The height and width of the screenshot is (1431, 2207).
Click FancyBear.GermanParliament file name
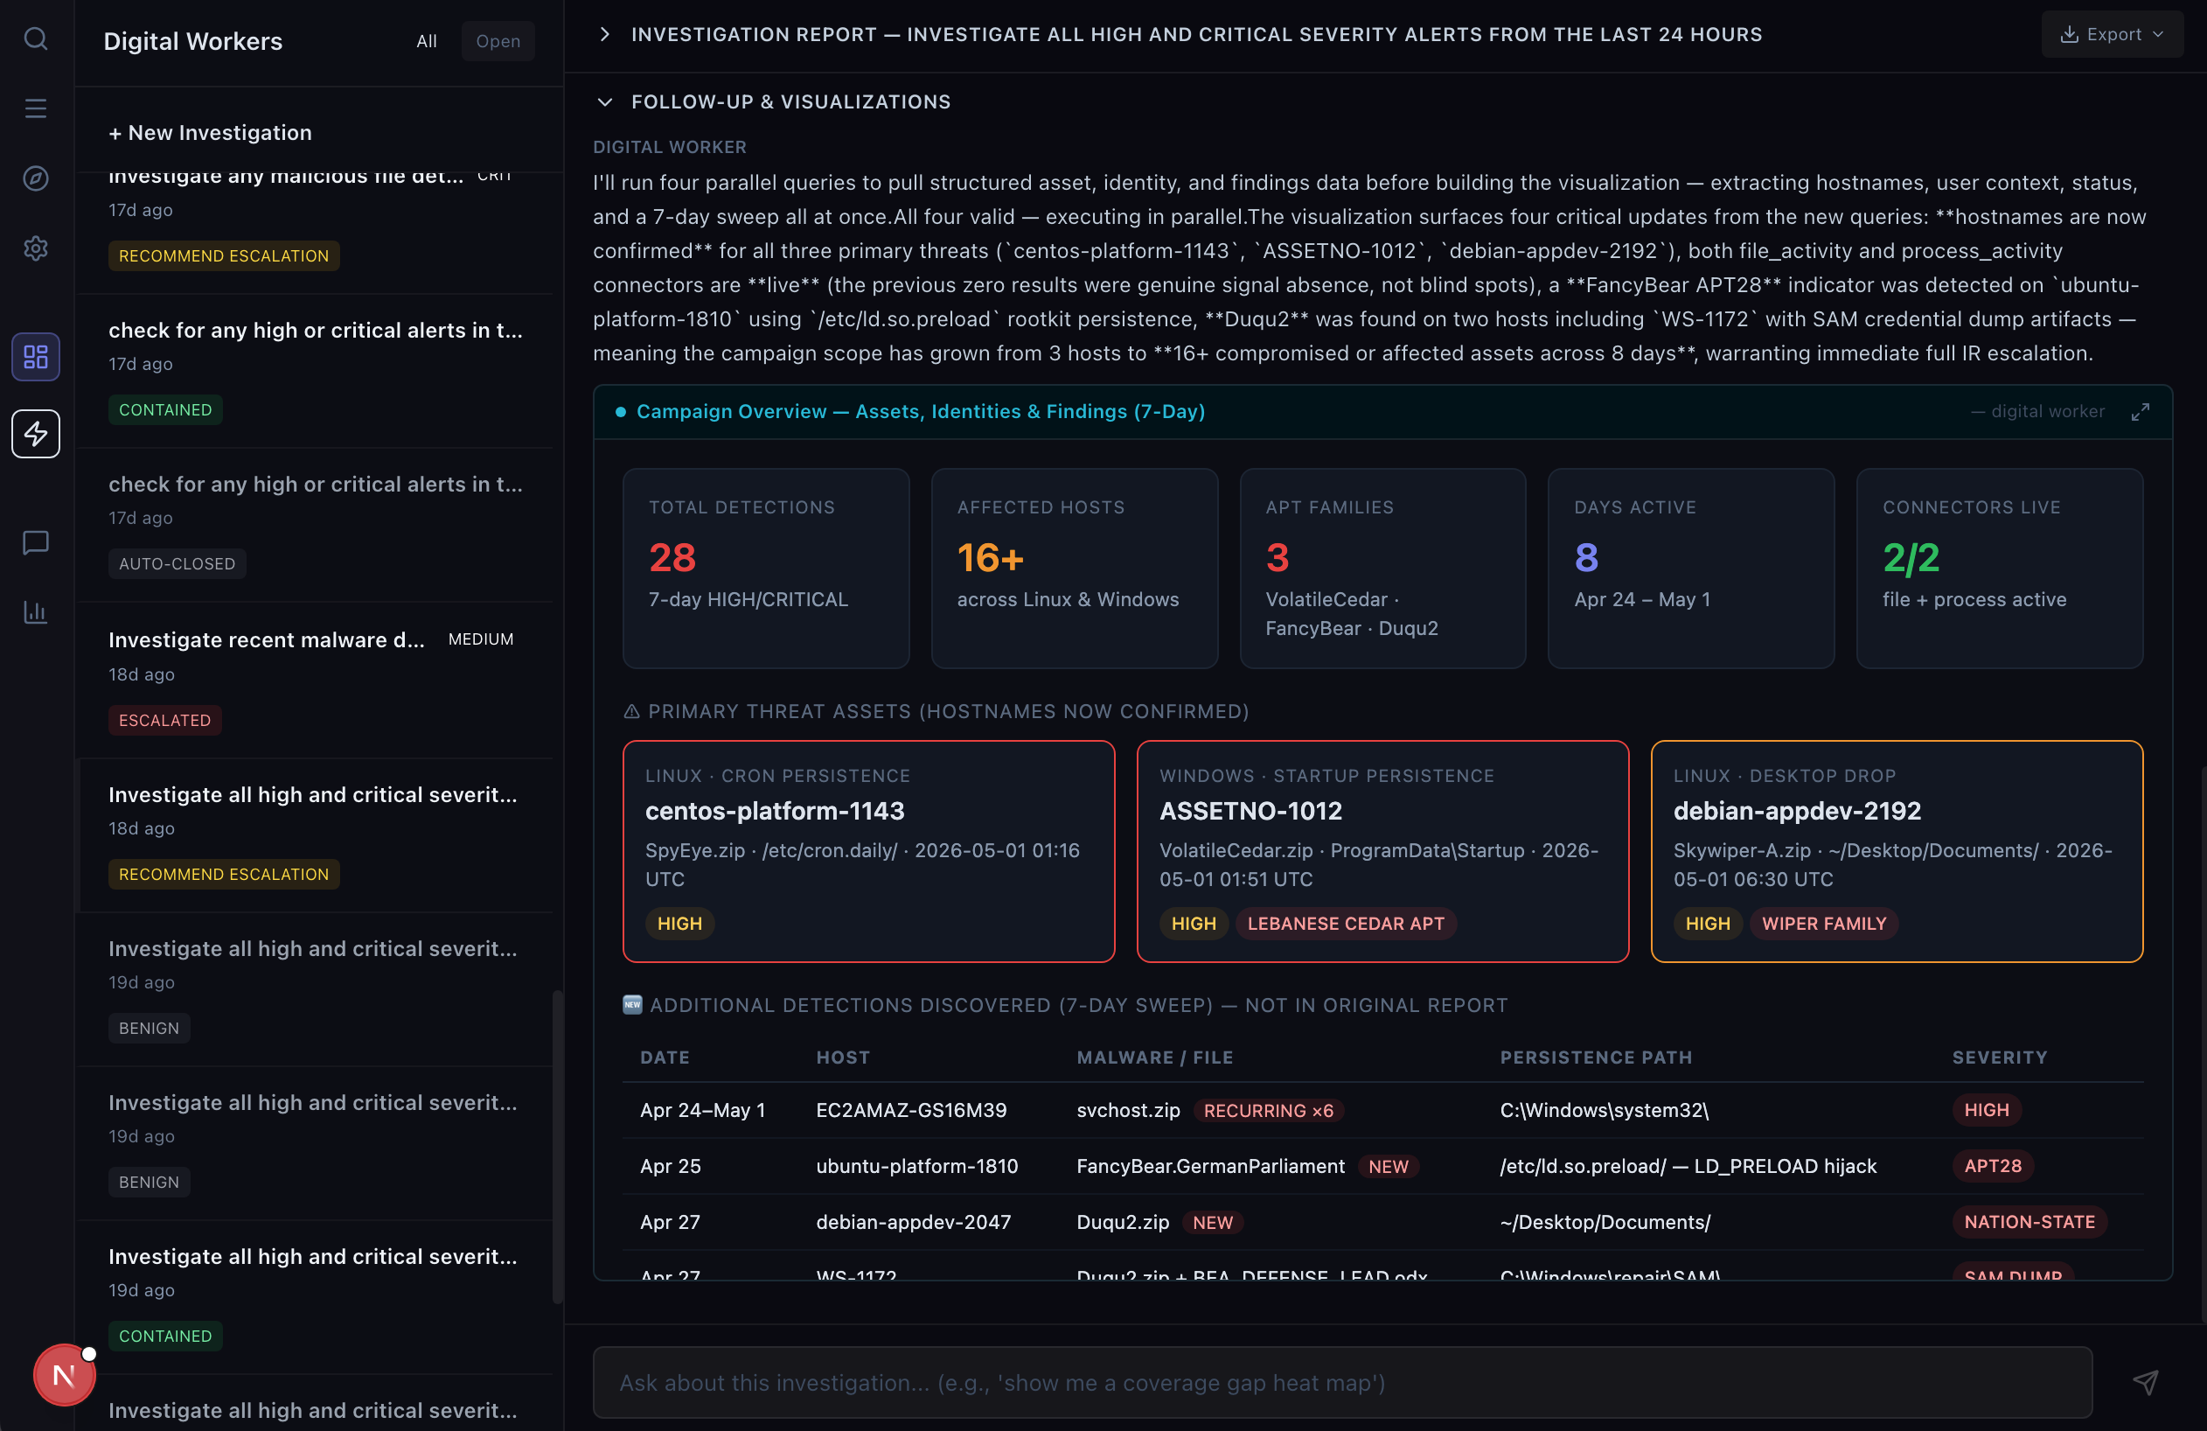point(1210,1166)
